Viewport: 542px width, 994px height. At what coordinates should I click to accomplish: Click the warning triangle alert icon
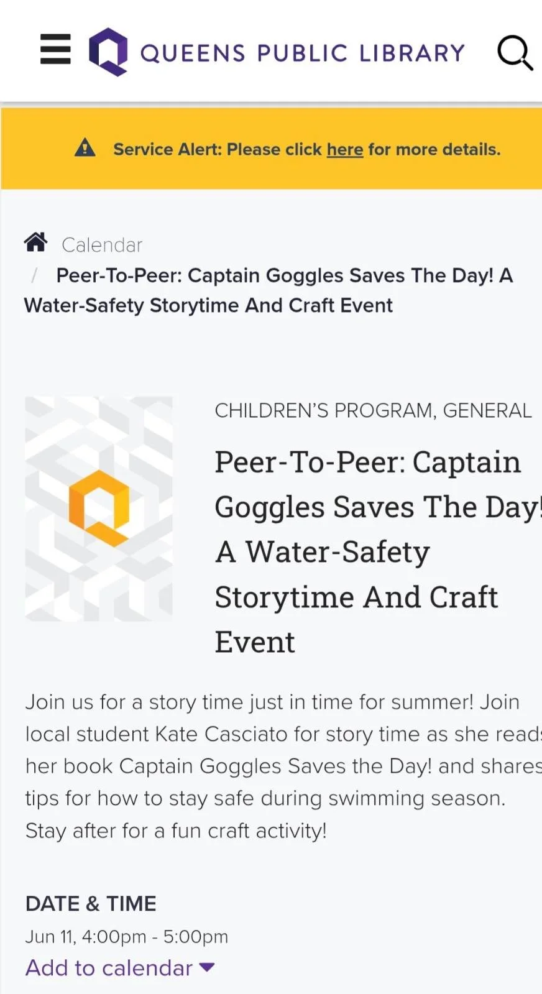(x=85, y=149)
